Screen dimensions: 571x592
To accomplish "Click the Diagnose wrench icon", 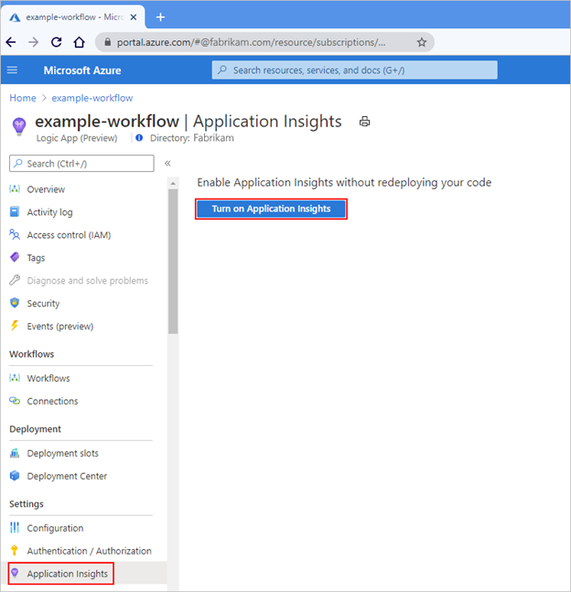I will click(15, 280).
